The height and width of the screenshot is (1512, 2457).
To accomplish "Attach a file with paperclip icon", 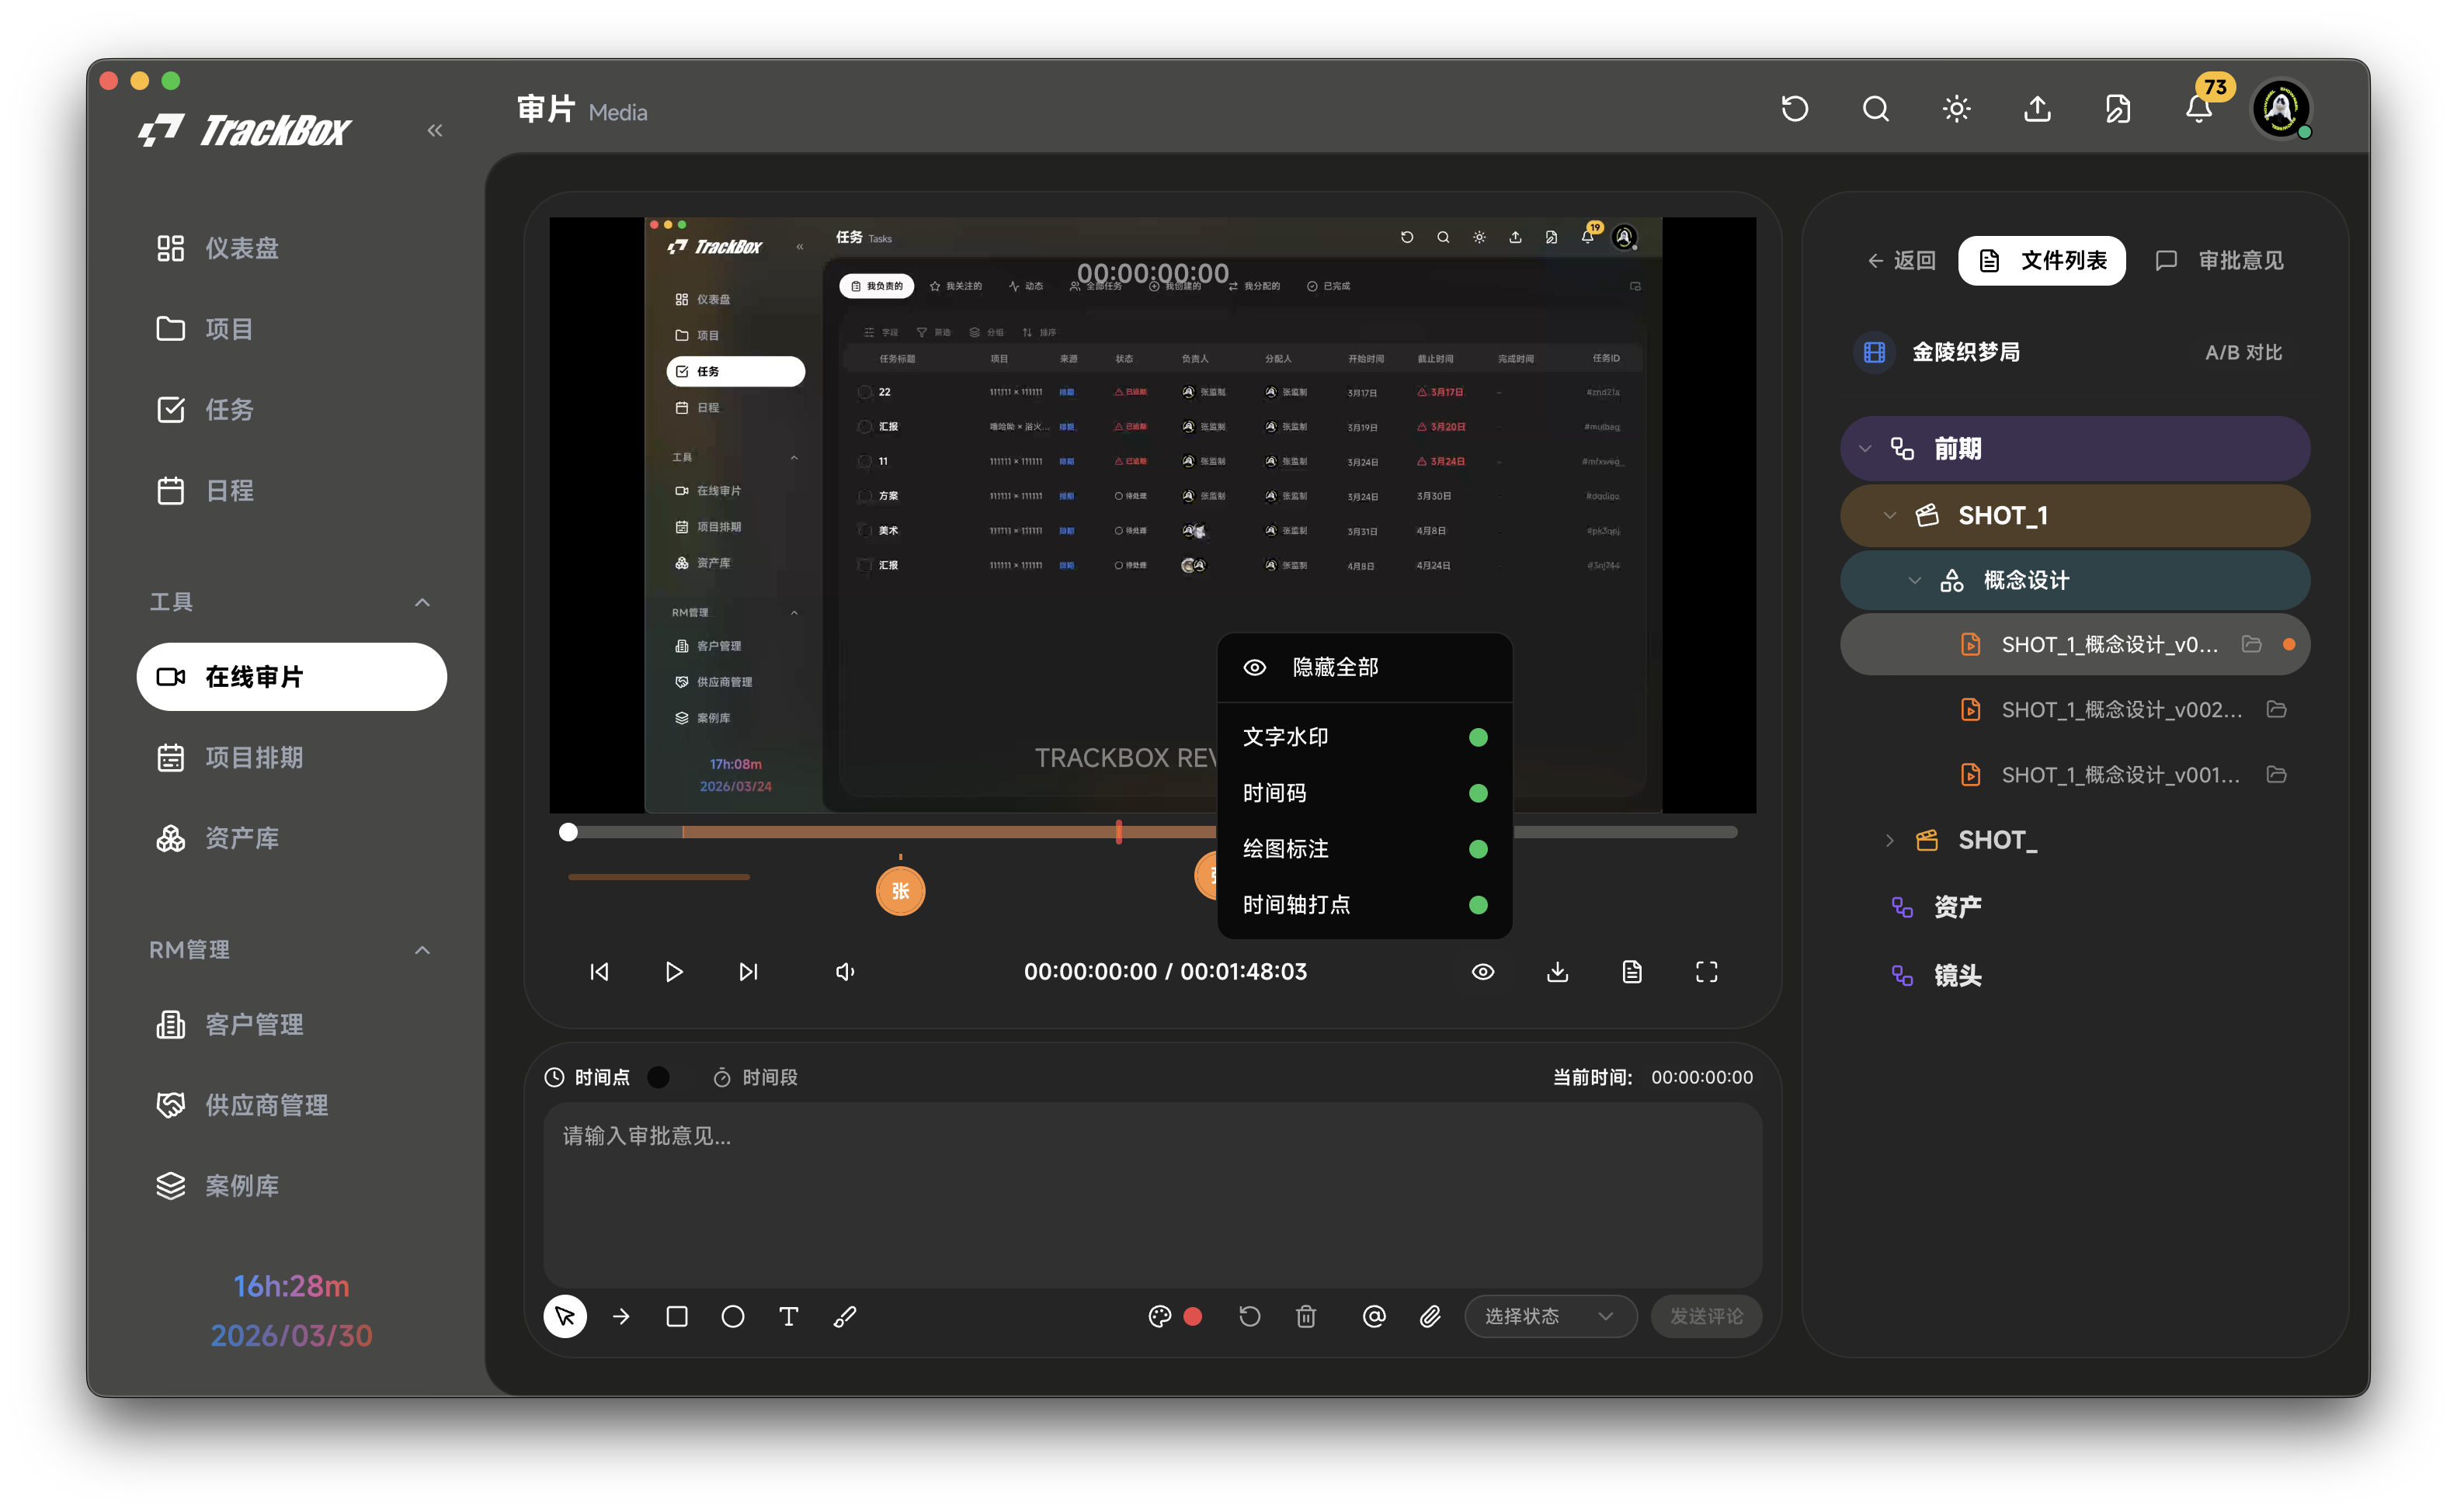I will pos(1430,1316).
